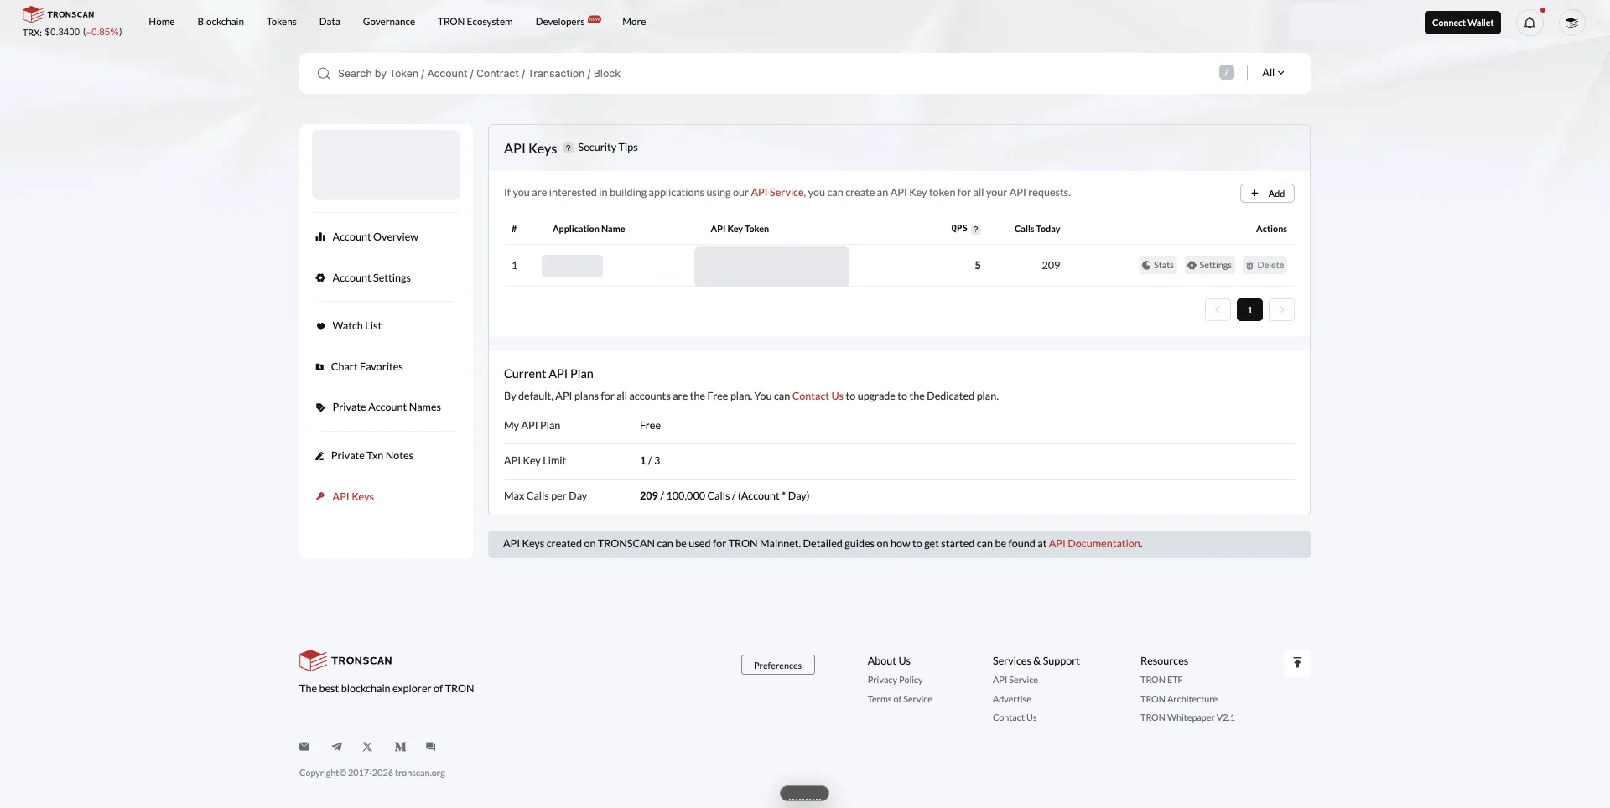Open the Tokens menu
The image size is (1610, 808).
click(x=282, y=22)
